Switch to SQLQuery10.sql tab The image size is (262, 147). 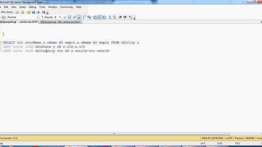(19, 22)
